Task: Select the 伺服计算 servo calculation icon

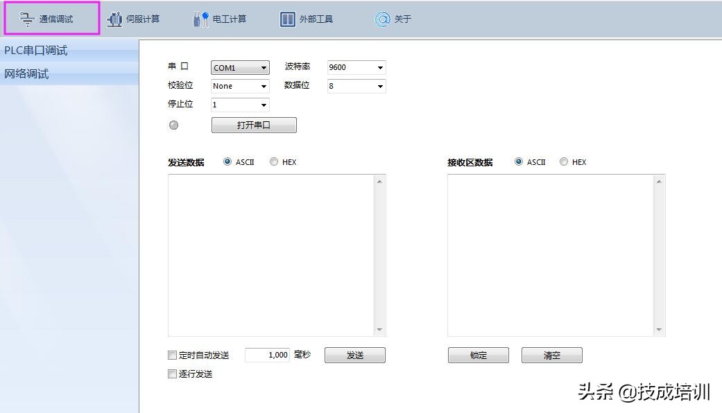Action: [135, 19]
